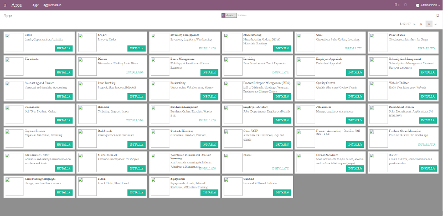This screenshot has height=216, width=443.
Task: Install the Recruitment Process app
Action: click(427, 120)
